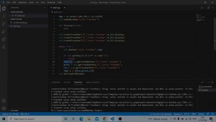Create a new terminal with plus icon
This screenshot has height=122, width=216.
coord(202,82)
